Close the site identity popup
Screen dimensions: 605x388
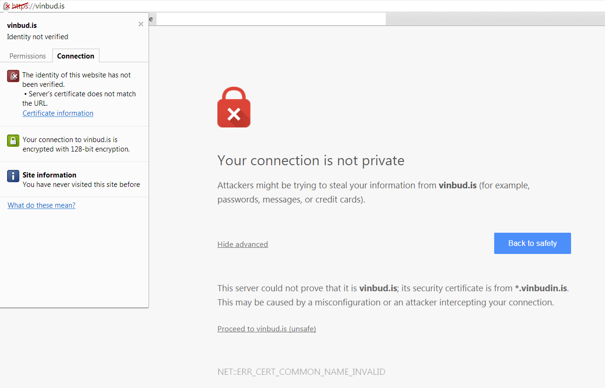pos(141,24)
